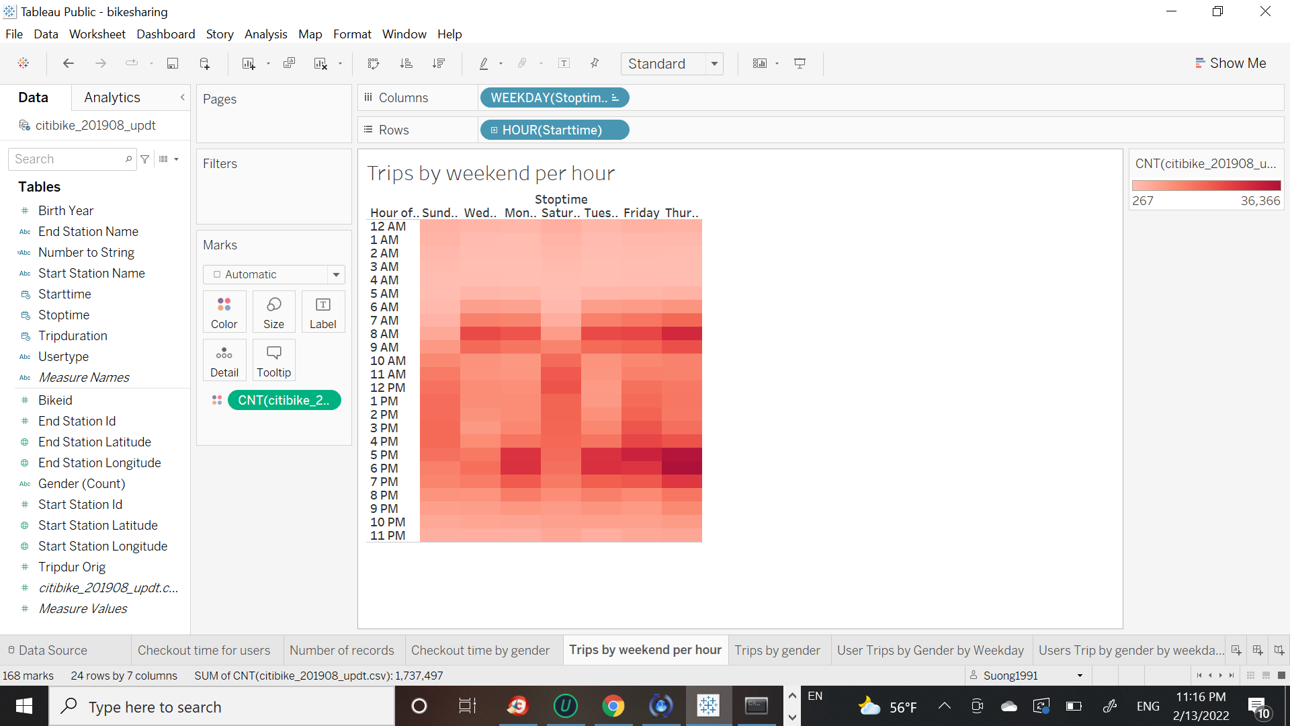
Task: Expand the Automatic mark type dropdown
Action: 336,274
